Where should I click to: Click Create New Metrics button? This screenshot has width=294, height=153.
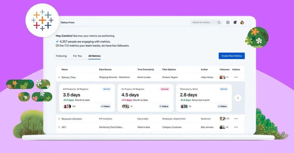(231, 56)
